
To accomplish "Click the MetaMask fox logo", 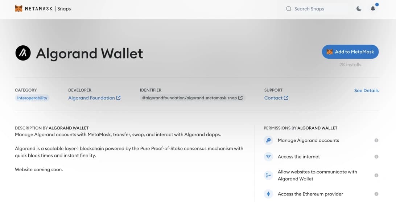I will [18, 9].
